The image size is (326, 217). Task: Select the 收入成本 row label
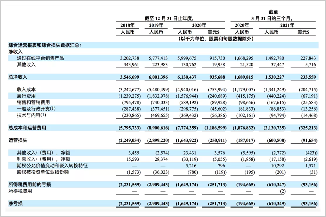[26, 89]
